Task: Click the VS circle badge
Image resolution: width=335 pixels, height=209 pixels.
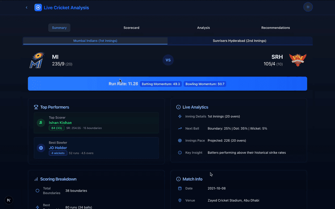Action: [x=168, y=60]
